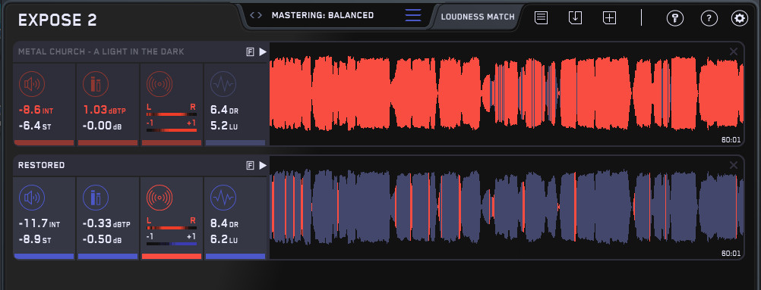Play the Metal Church track
Viewport: 761px width, 290px height.
263,51
